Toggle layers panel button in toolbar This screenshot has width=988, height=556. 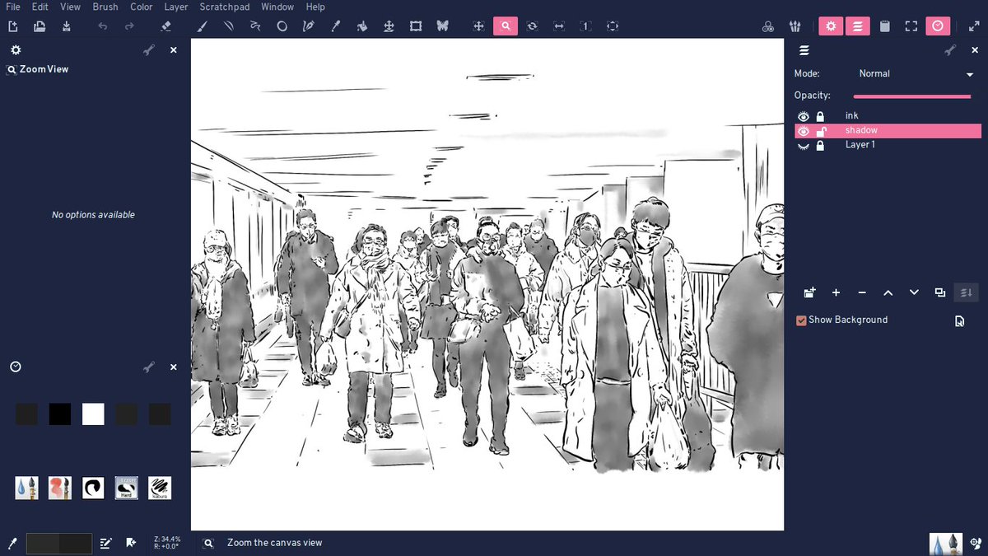point(858,26)
